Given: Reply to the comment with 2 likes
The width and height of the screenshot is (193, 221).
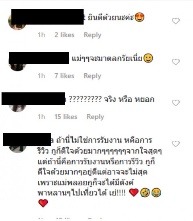Looking at the screenshot, I should 93,35.
